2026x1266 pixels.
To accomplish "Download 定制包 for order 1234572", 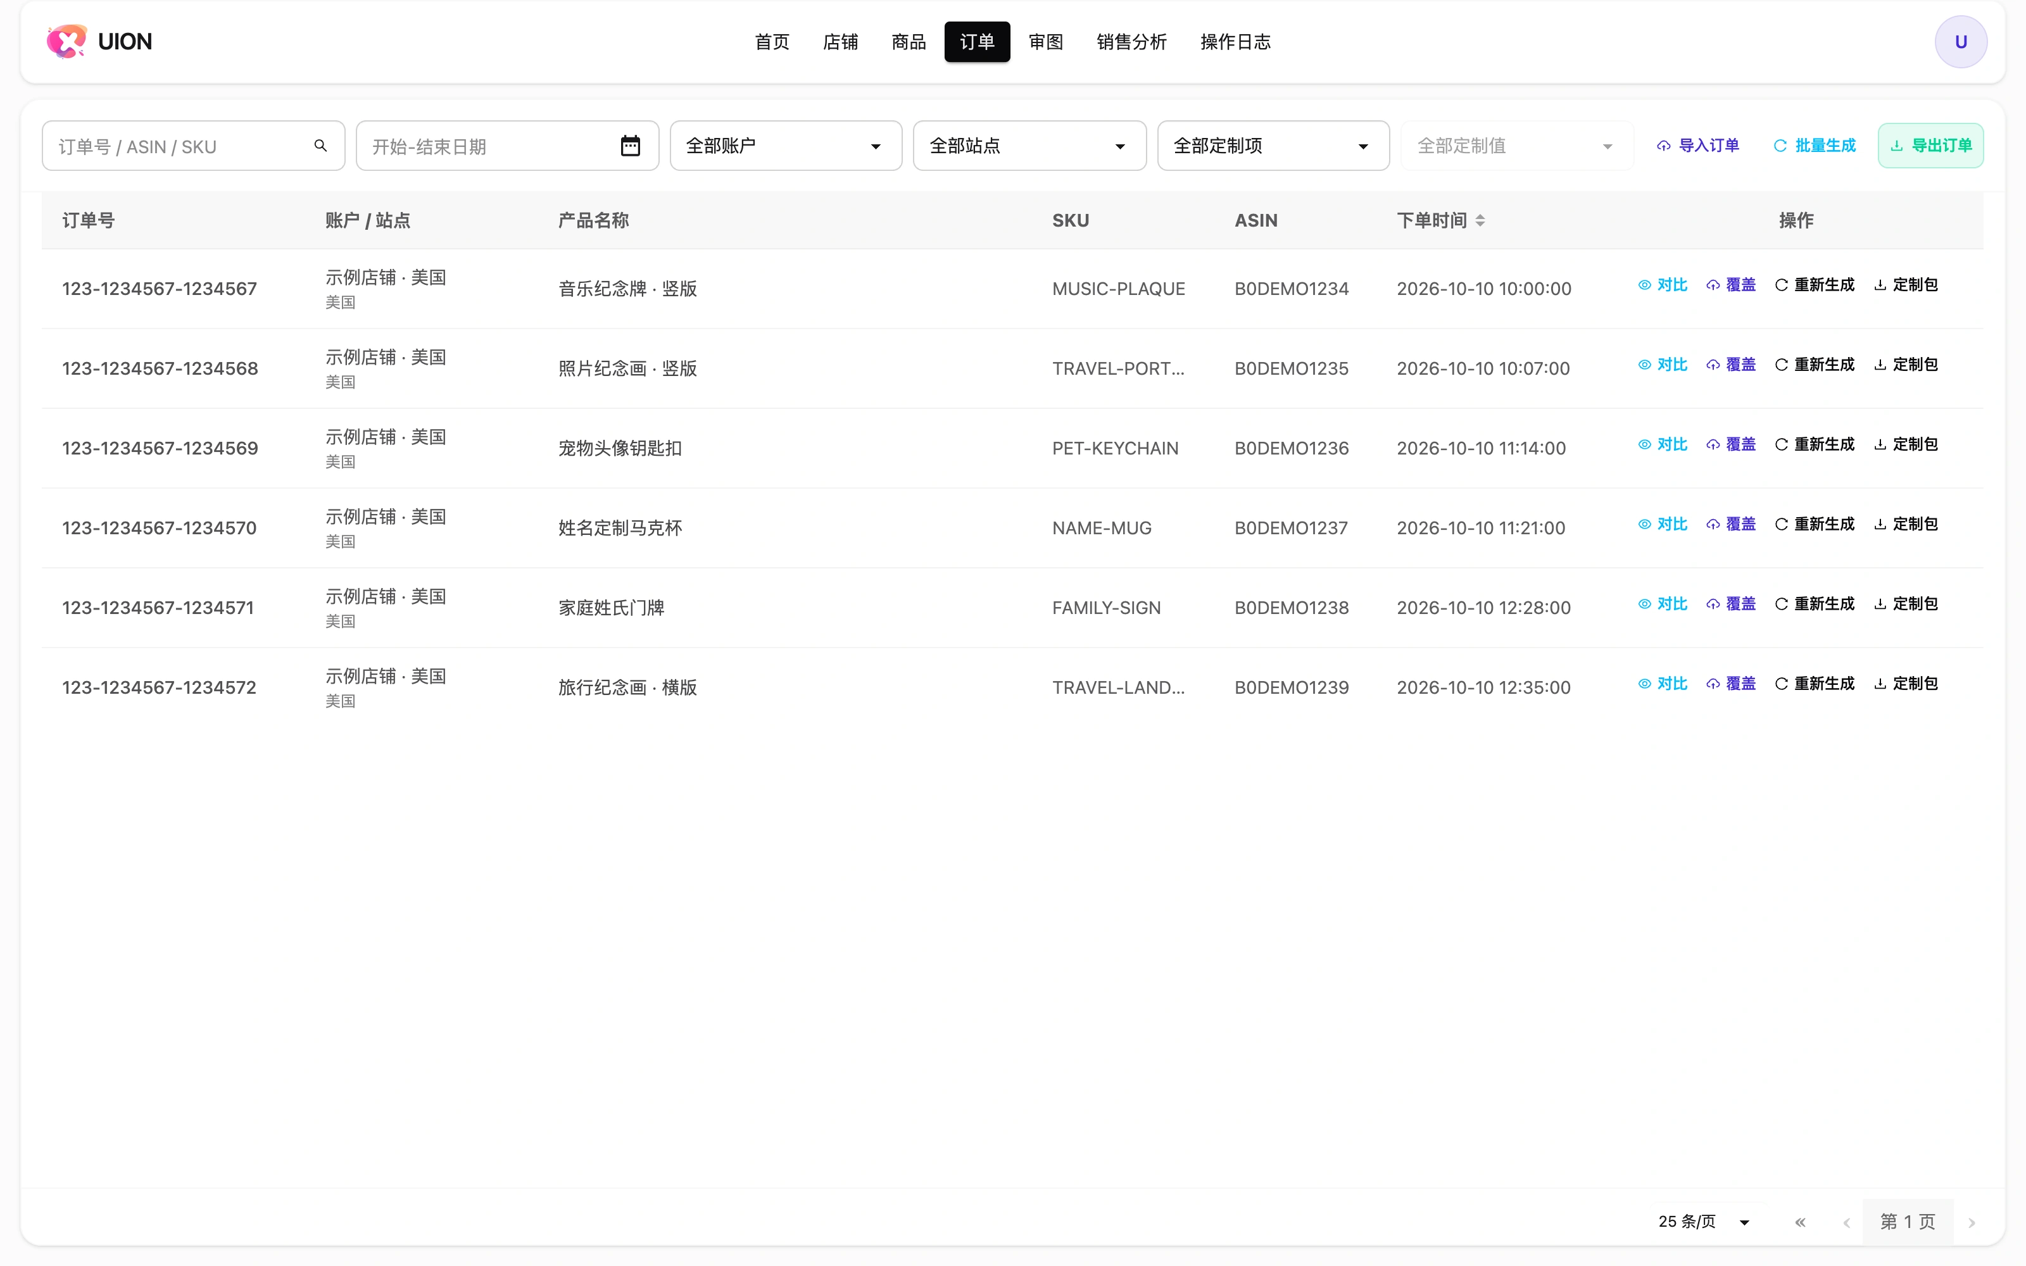I will tap(1906, 683).
